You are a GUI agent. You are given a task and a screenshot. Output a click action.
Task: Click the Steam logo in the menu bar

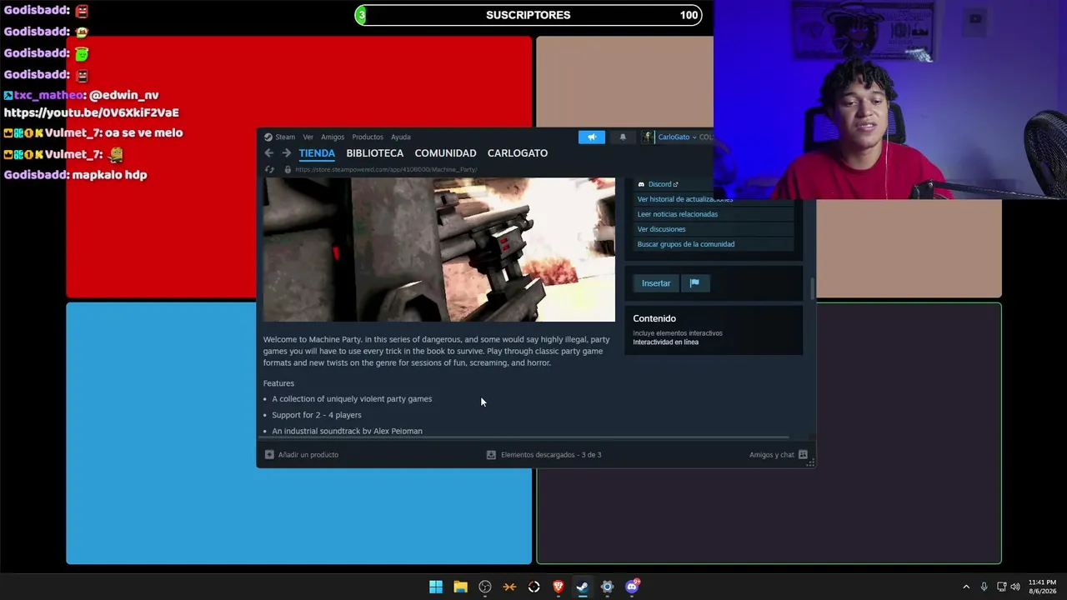point(268,137)
